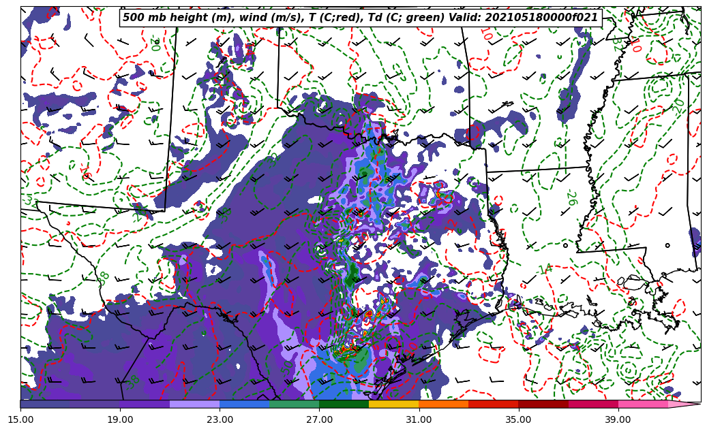Click the map title text box
This screenshot has height=431, width=707.
(360, 18)
